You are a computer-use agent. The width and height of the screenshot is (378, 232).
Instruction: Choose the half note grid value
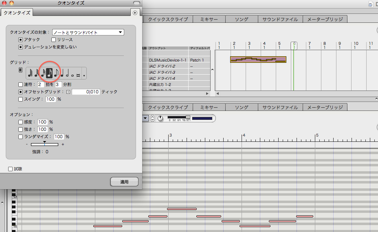pyautogui.click(x=67, y=73)
